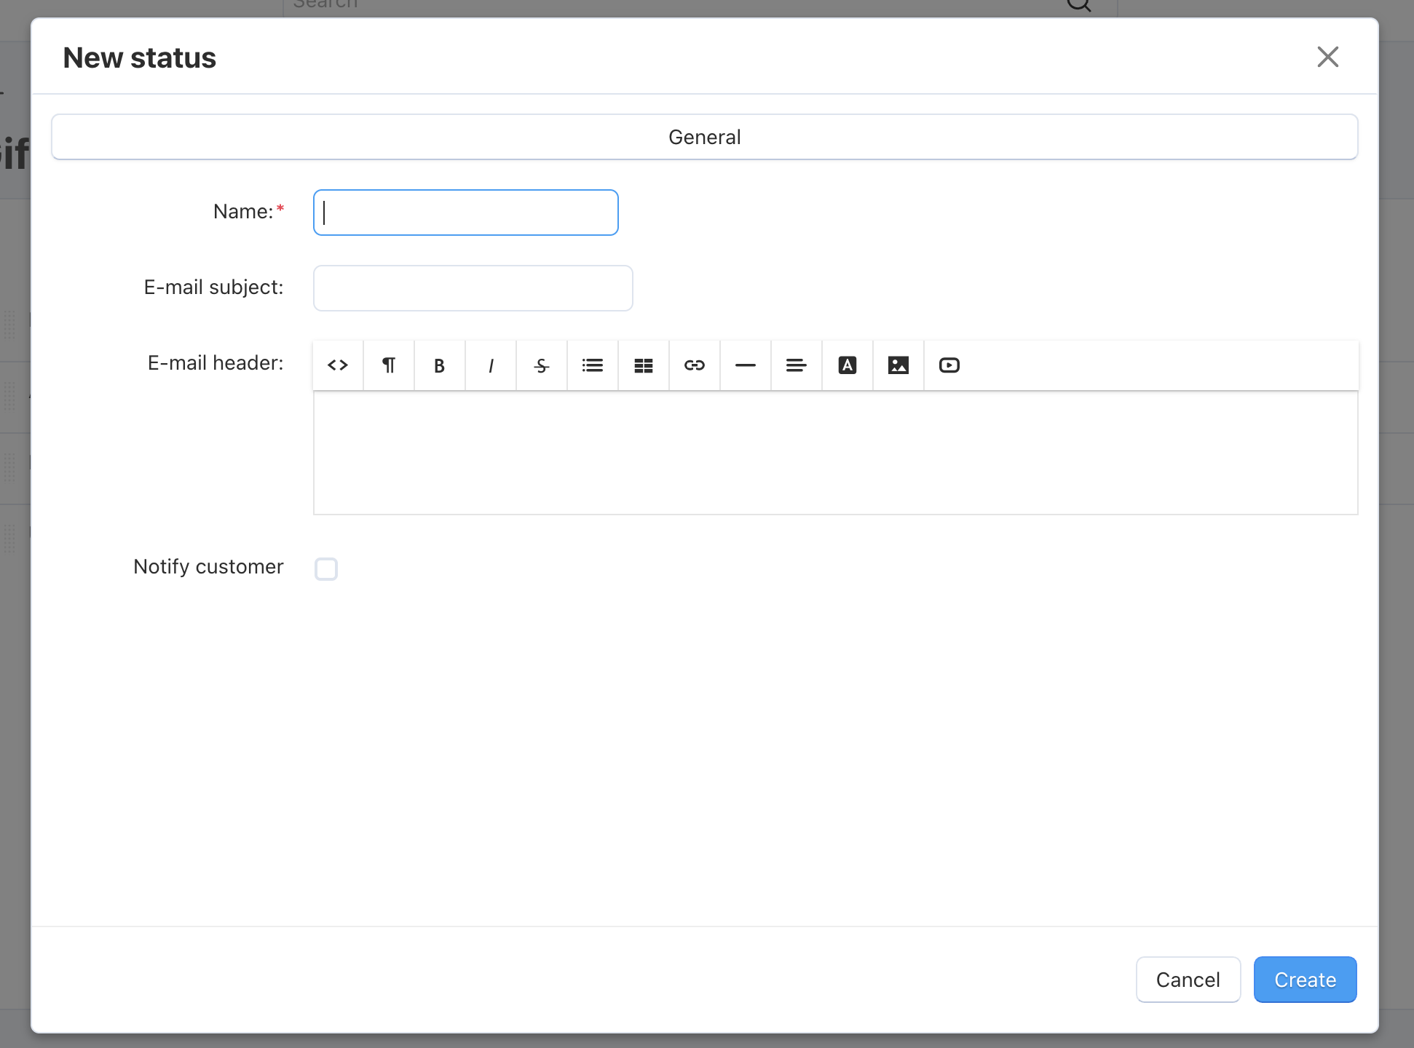
Task: Insert an image into e-mail header
Action: tap(898, 365)
